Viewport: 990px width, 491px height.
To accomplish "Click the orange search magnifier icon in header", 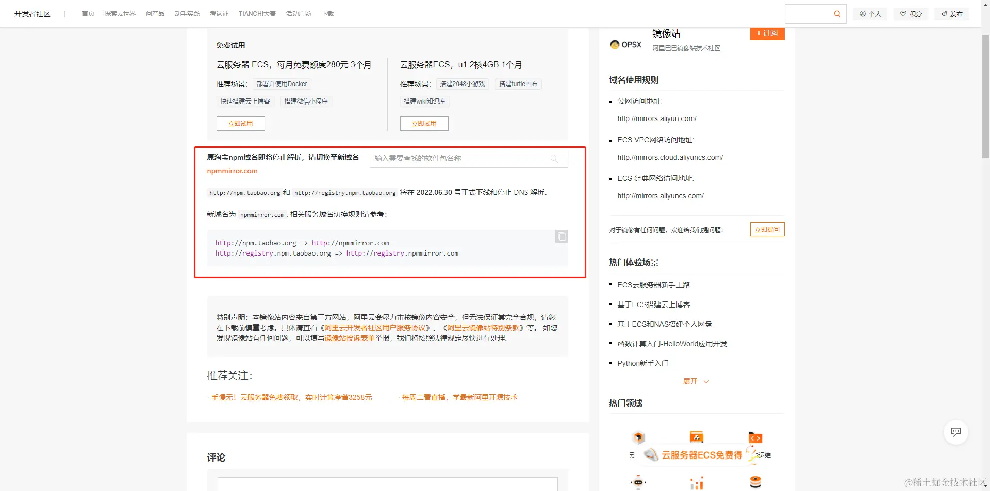I will (837, 14).
